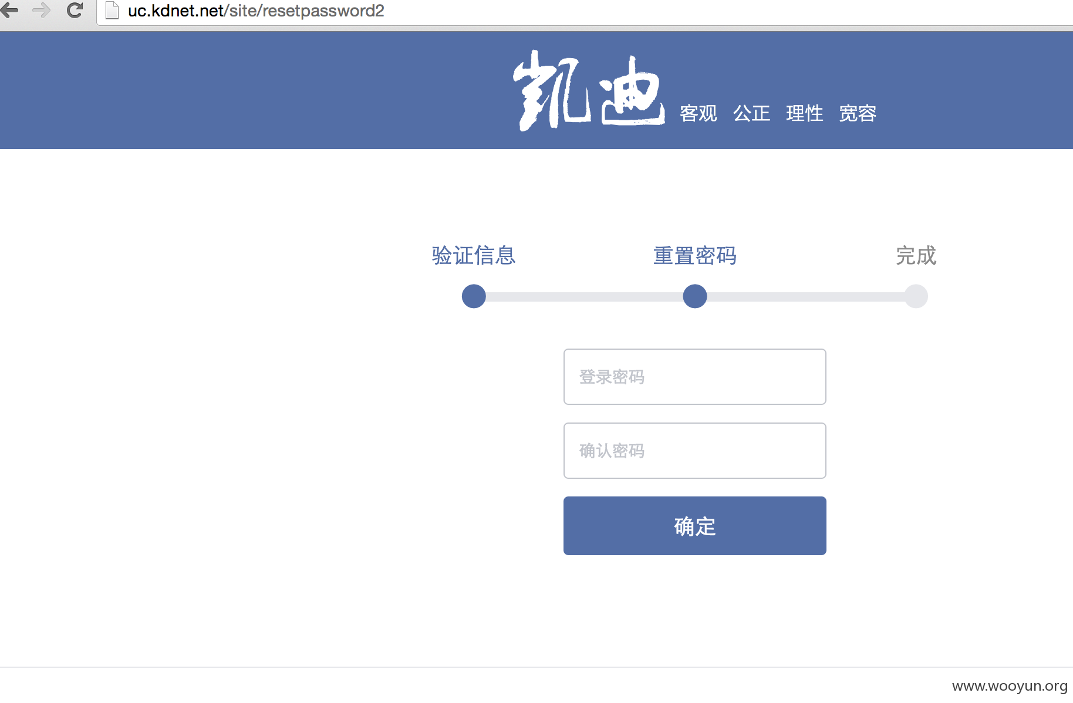Submit with the 确定 button
The height and width of the screenshot is (703, 1073).
[695, 526]
